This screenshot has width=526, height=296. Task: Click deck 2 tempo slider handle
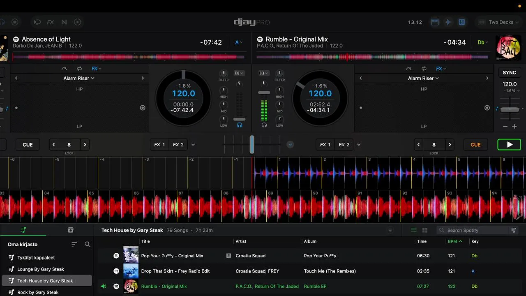click(510, 110)
